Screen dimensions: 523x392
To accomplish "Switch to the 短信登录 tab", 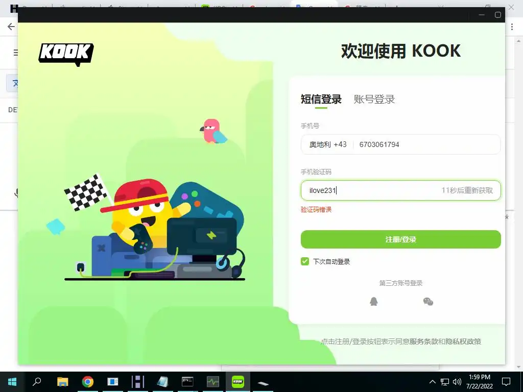I will [321, 100].
